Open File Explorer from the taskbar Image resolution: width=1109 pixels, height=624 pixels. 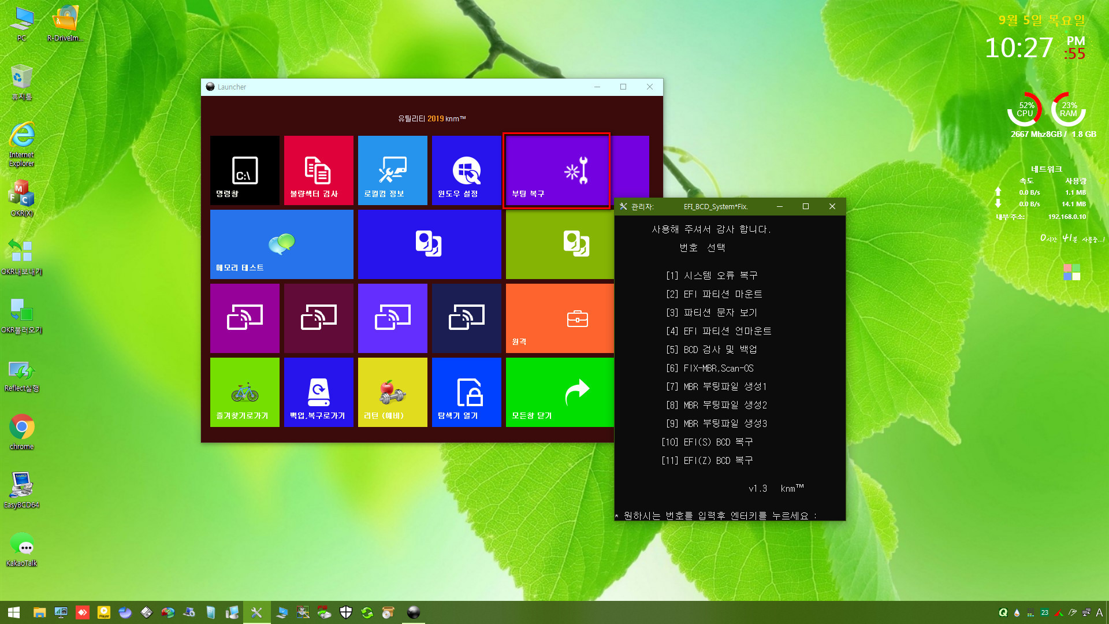coord(39,612)
